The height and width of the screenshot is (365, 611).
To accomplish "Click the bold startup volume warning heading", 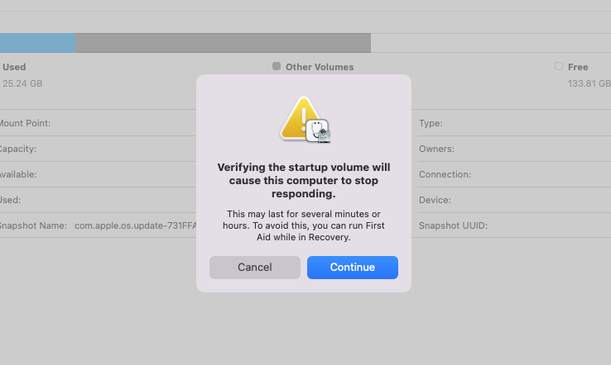I will [x=304, y=180].
